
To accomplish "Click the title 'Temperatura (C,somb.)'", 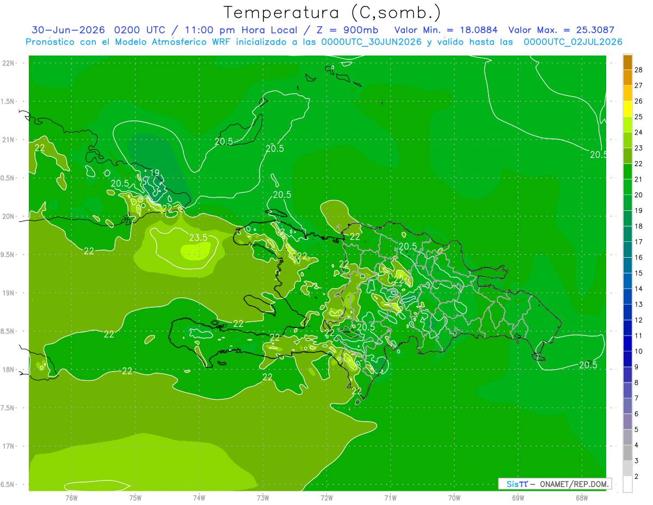I will [332, 13].
